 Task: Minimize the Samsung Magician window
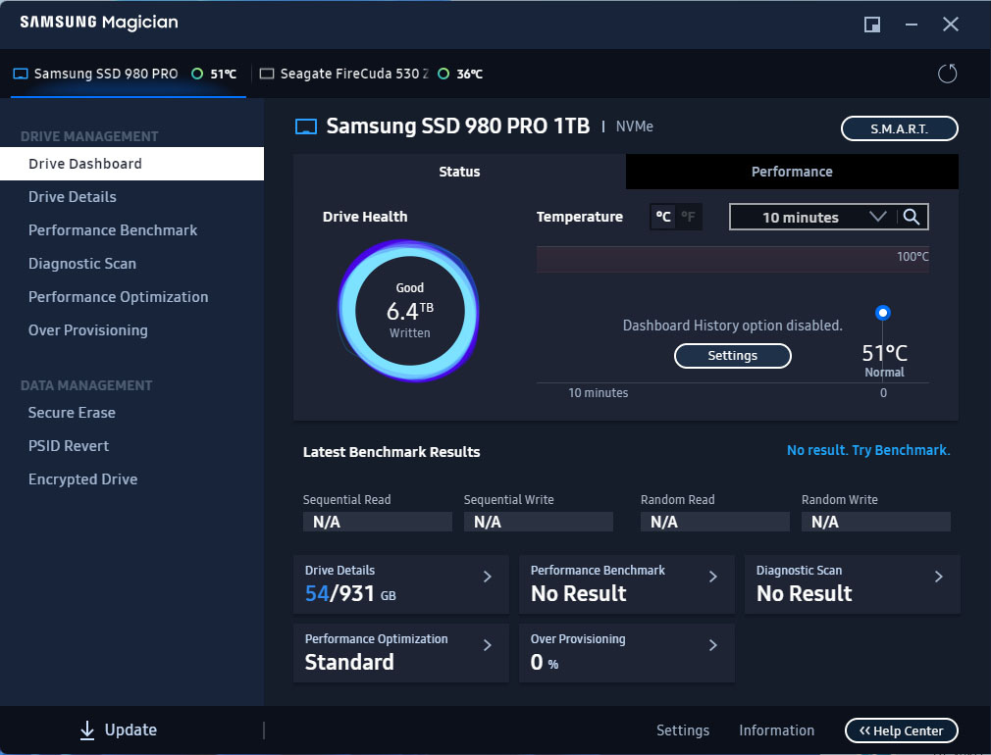(x=912, y=25)
